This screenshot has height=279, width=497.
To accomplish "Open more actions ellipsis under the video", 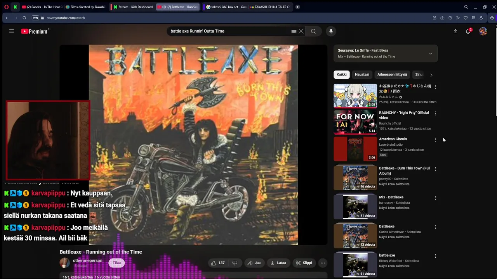I will point(323,263).
